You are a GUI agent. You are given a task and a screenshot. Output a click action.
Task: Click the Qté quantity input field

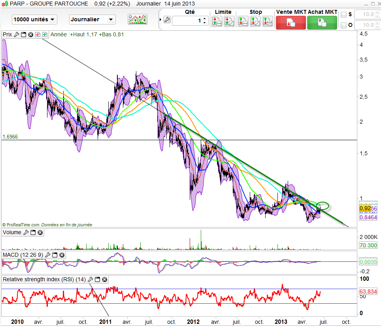pos(188,21)
